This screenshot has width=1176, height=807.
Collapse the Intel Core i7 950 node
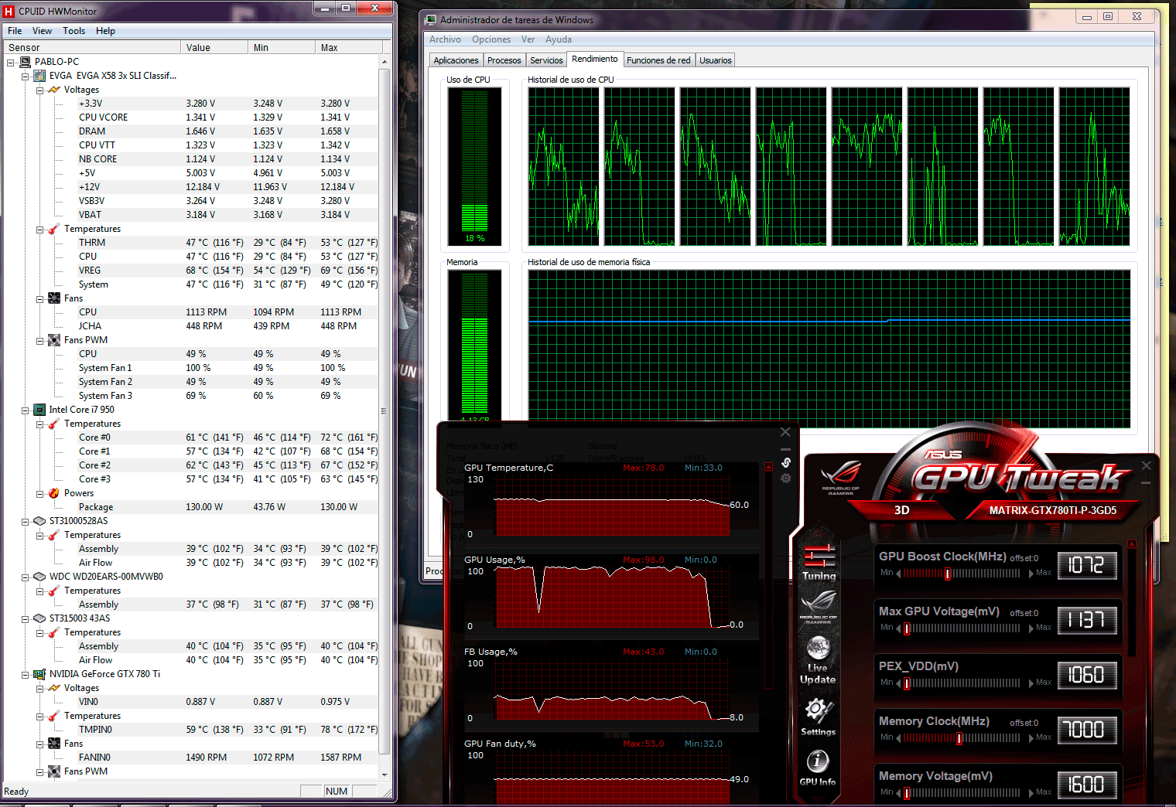pyautogui.click(x=26, y=410)
